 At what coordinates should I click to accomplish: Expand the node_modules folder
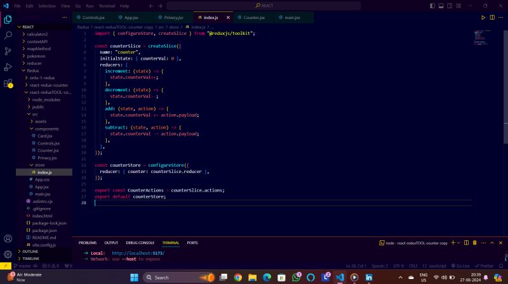(46, 100)
